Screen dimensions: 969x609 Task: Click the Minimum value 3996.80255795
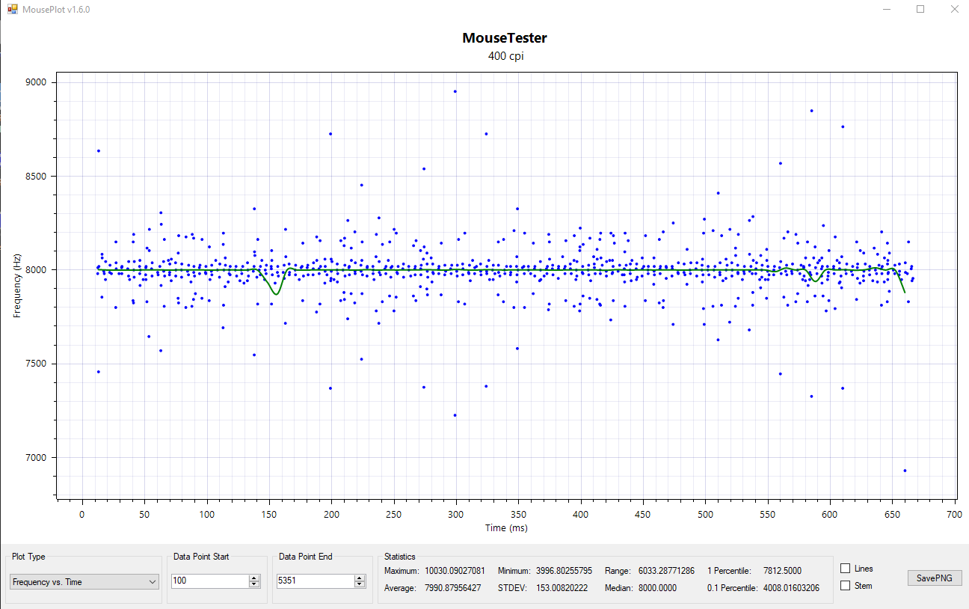(564, 571)
